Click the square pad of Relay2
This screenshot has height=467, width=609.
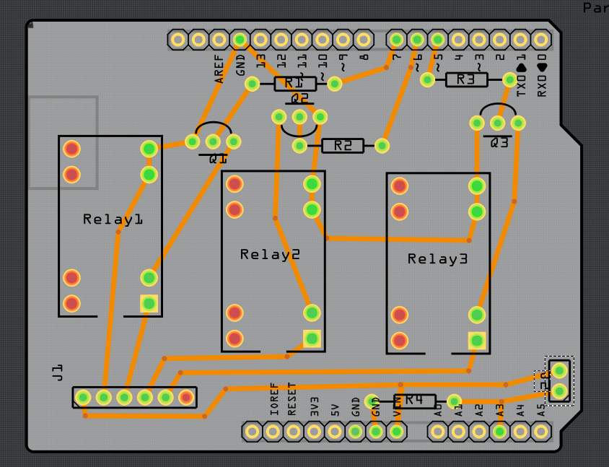[312, 339]
